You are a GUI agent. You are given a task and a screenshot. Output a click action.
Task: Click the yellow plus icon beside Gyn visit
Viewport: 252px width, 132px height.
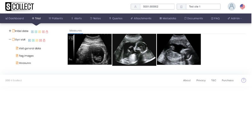(37, 40)
